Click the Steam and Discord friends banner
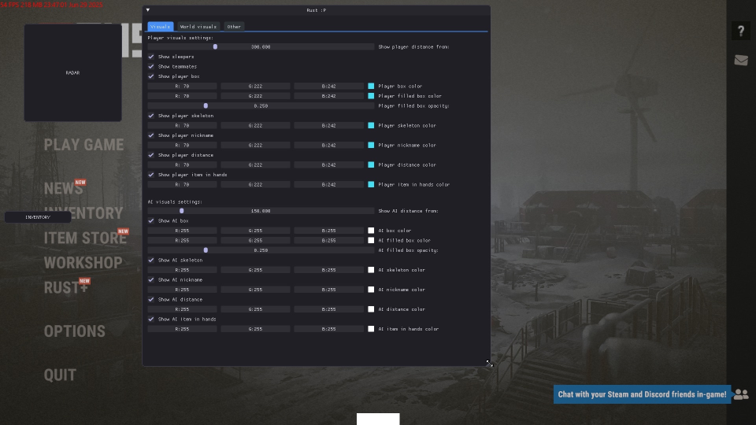Viewport: 756px width, 425px height. 643,394
